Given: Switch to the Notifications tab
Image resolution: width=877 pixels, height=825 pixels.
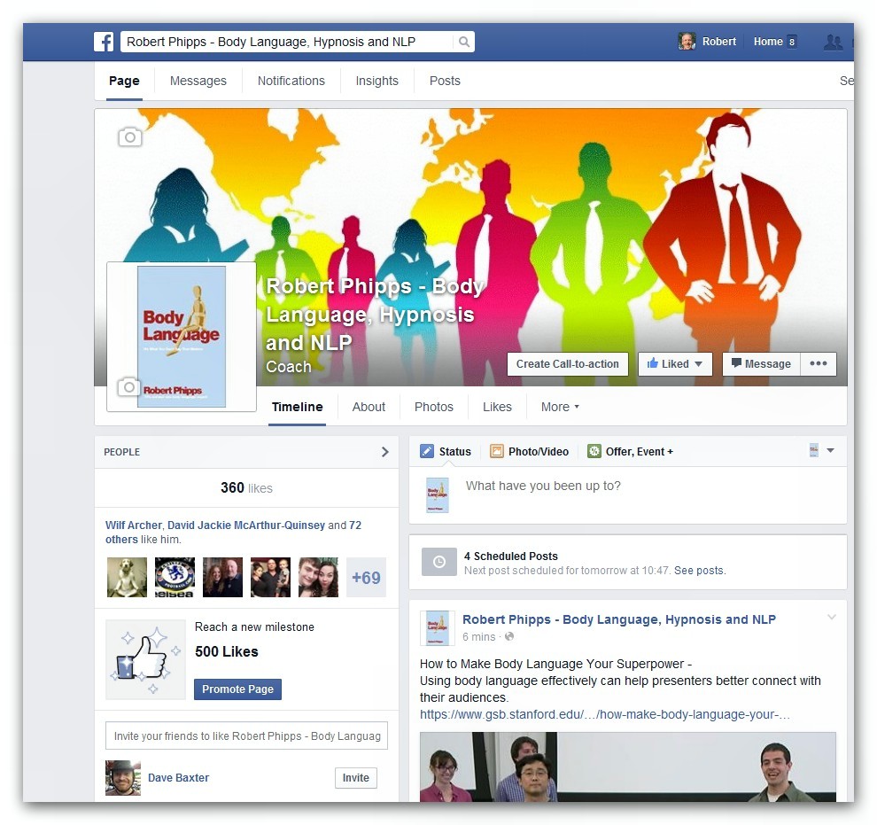Looking at the screenshot, I should coord(291,81).
